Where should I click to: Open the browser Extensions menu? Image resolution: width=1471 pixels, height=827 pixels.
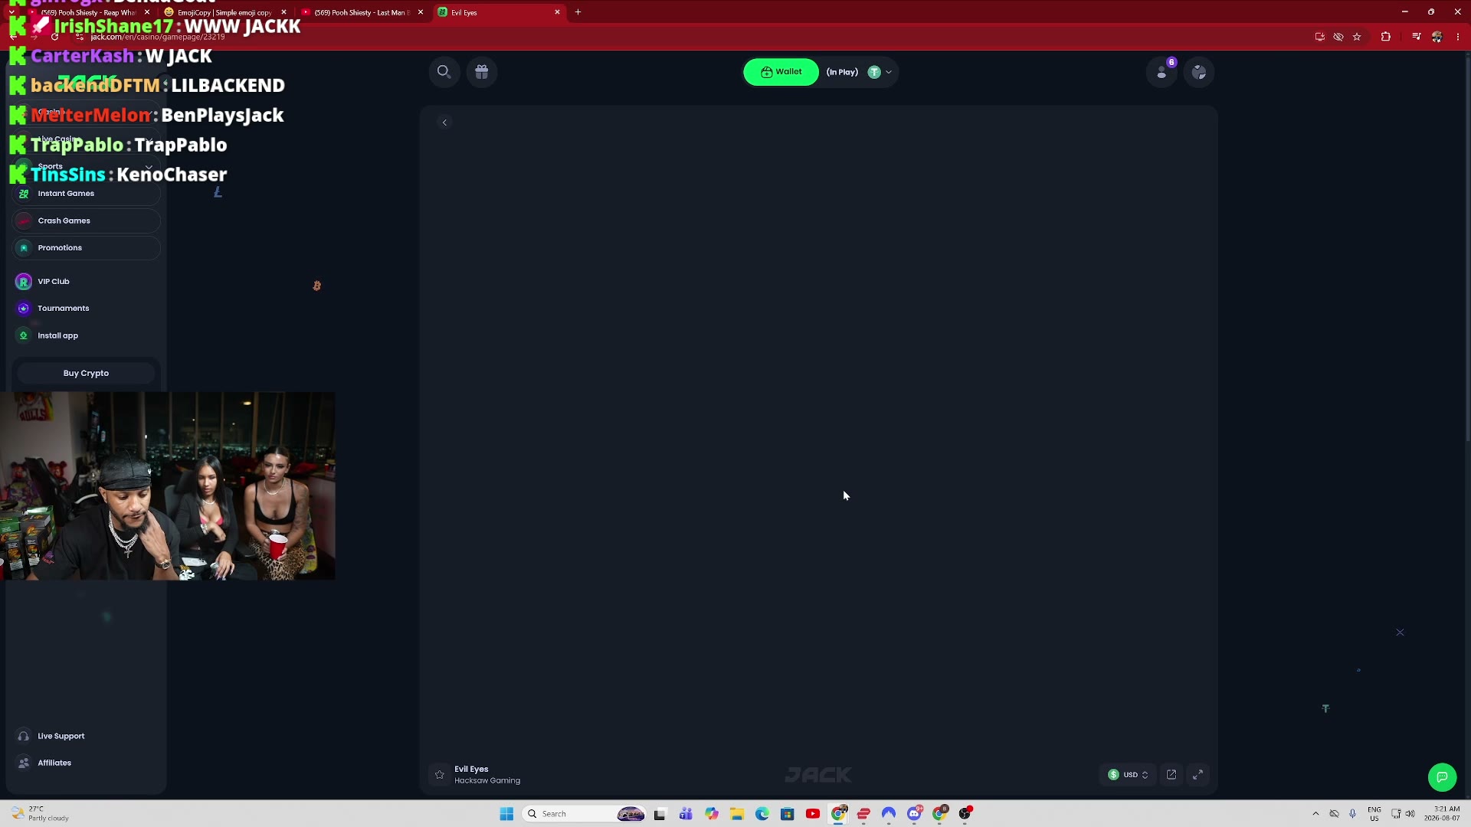1386,37
